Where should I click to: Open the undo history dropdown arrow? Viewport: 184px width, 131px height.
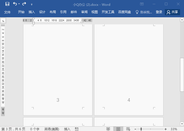tap(19, 4)
